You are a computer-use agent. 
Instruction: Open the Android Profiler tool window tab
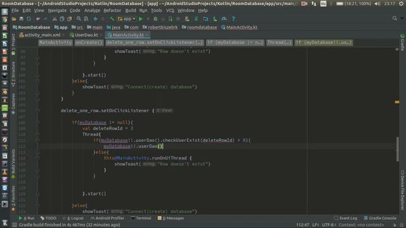[x=107, y=218]
